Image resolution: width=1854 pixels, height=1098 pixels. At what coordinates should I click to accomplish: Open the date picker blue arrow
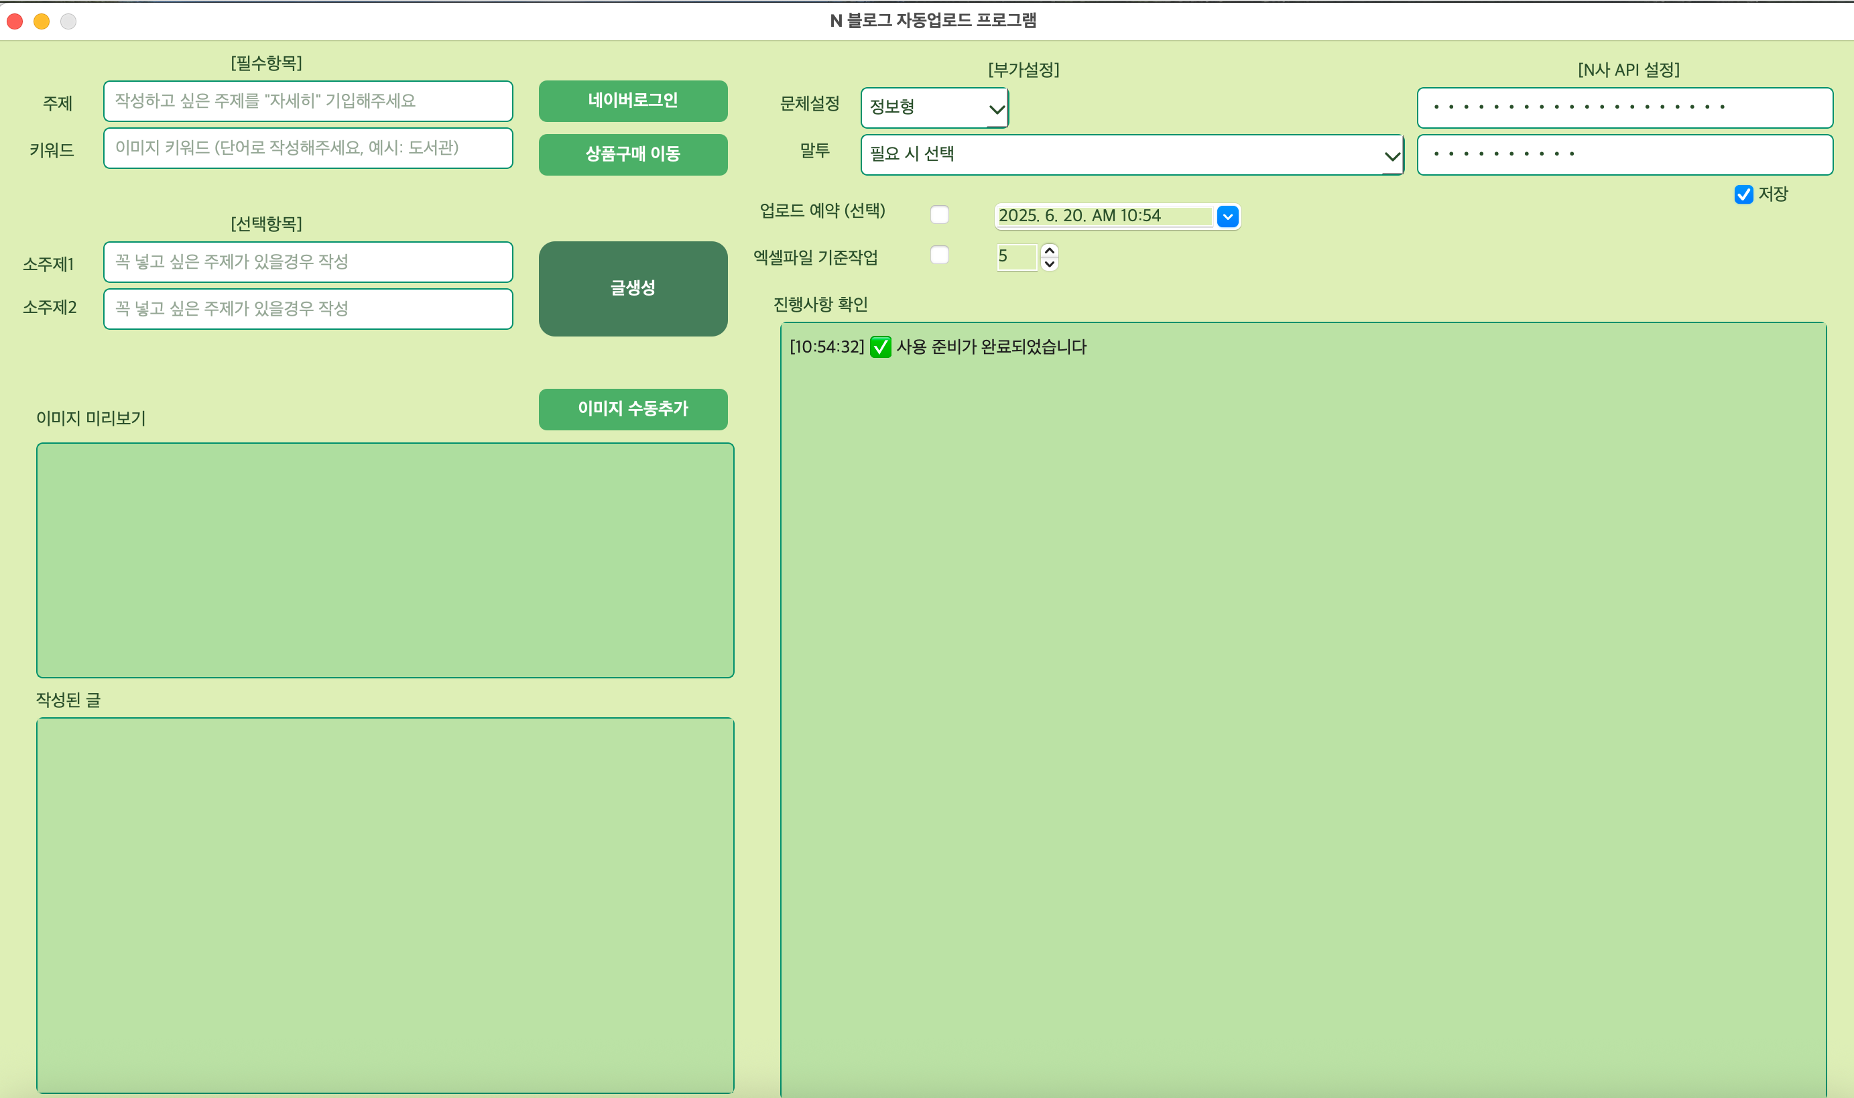[1227, 217]
